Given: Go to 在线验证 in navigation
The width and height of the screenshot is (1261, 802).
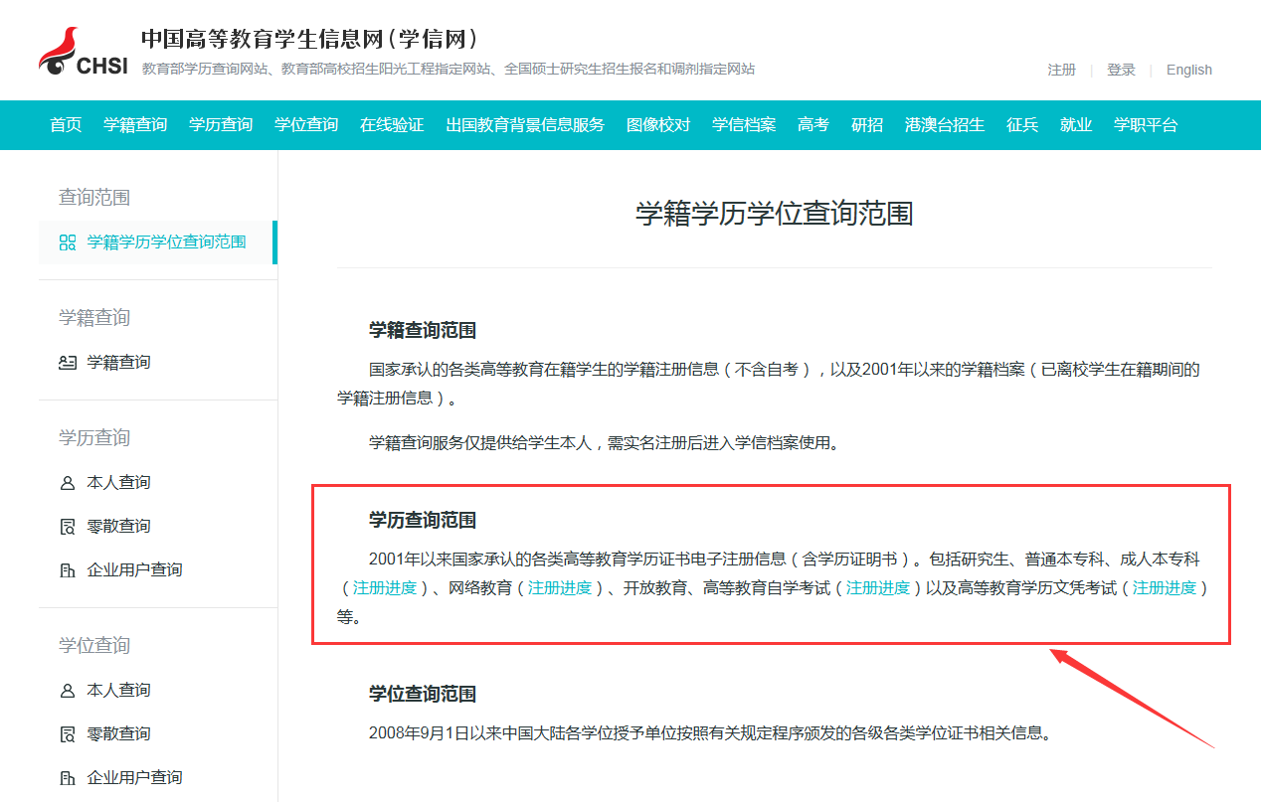Looking at the screenshot, I should pos(392,125).
